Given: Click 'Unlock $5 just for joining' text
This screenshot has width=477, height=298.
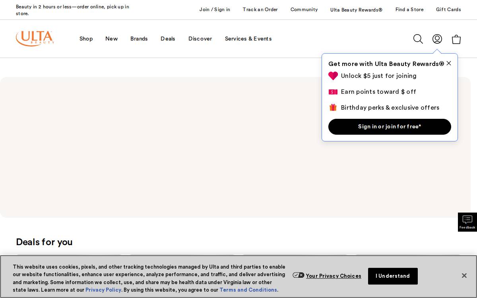Looking at the screenshot, I should point(379,76).
